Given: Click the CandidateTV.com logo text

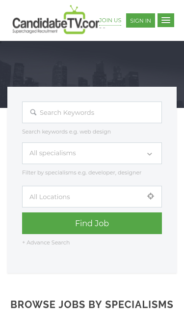Looking at the screenshot, I should (56, 23).
